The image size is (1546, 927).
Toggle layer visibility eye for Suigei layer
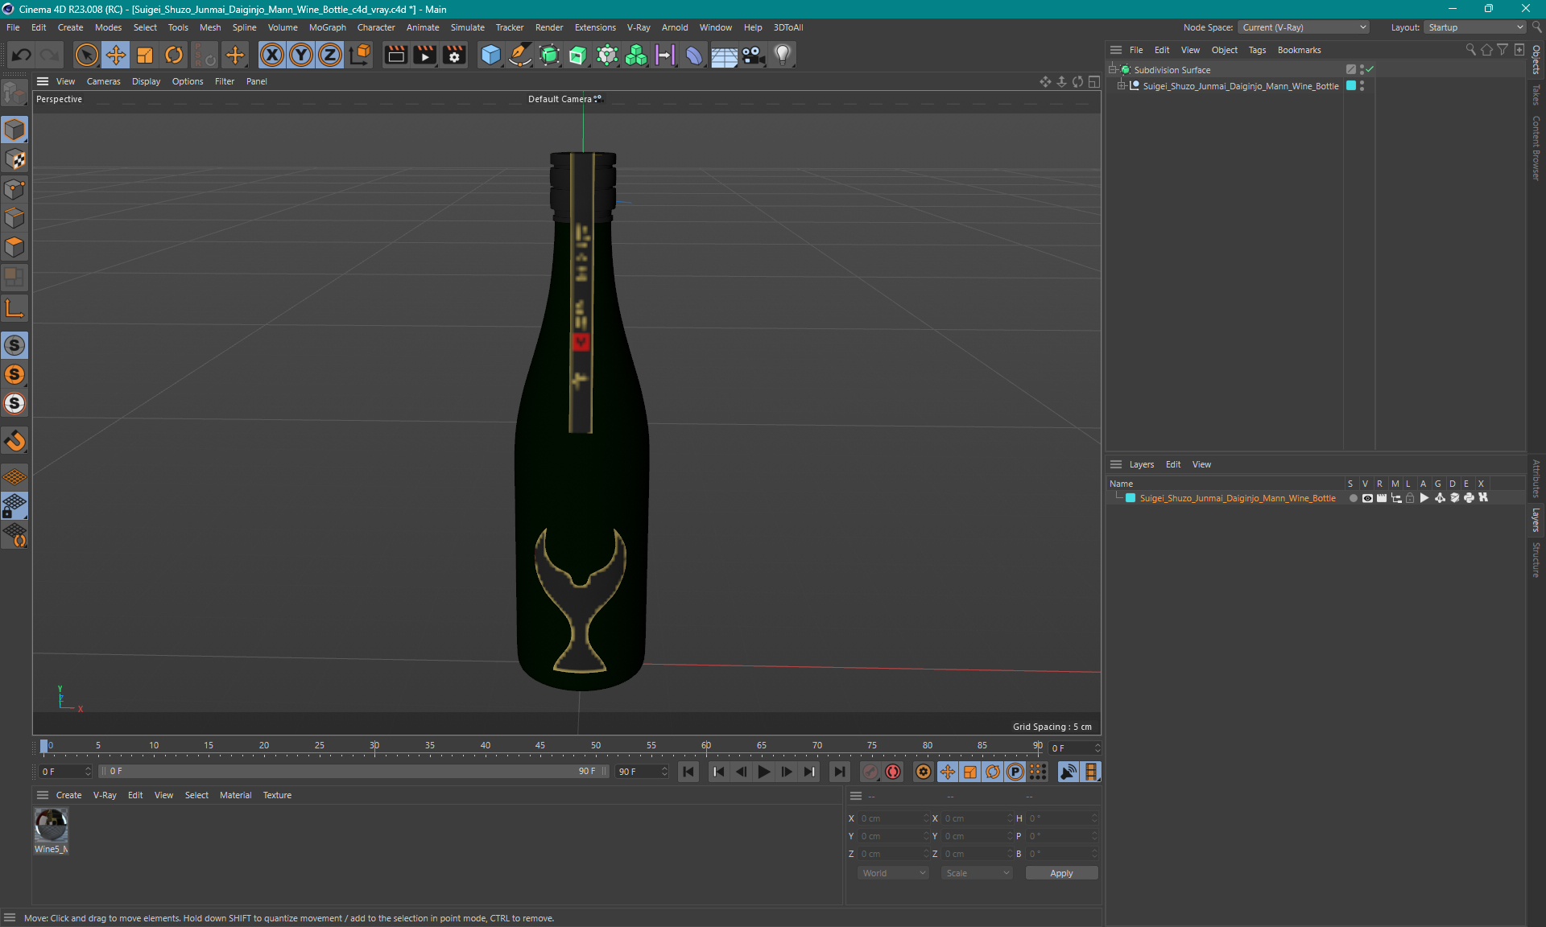click(x=1367, y=498)
